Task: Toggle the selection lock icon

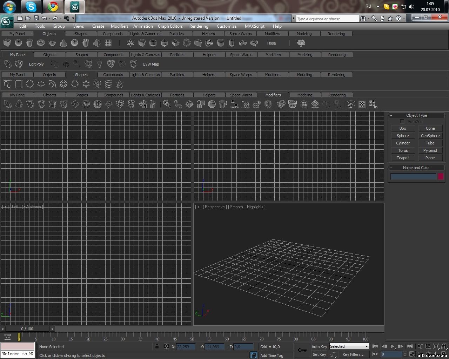Action: [x=157, y=346]
